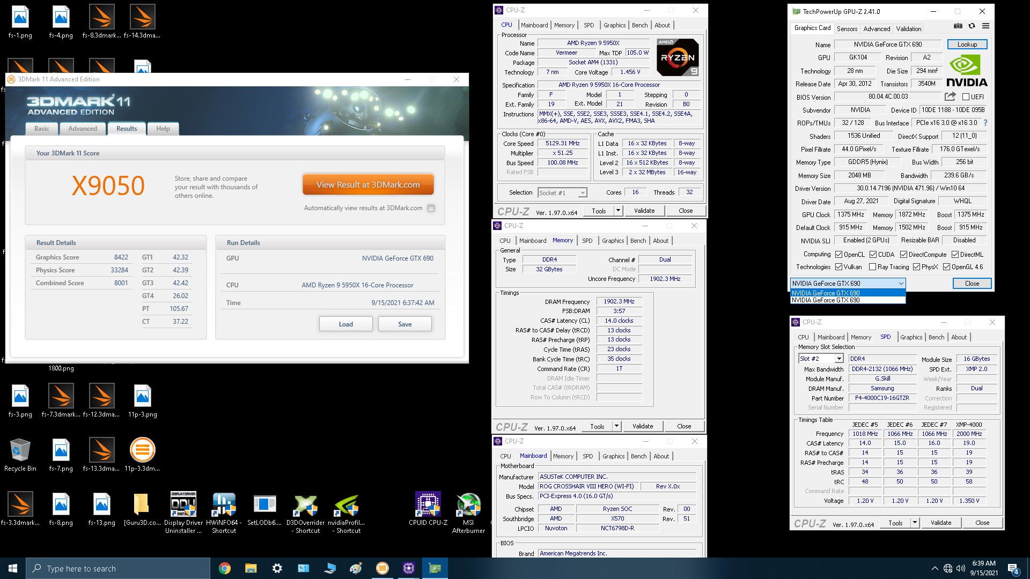1030x579 pixels.
Task: Toggle Vulkan checkbox in GPU-Z
Action: coord(838,267)
